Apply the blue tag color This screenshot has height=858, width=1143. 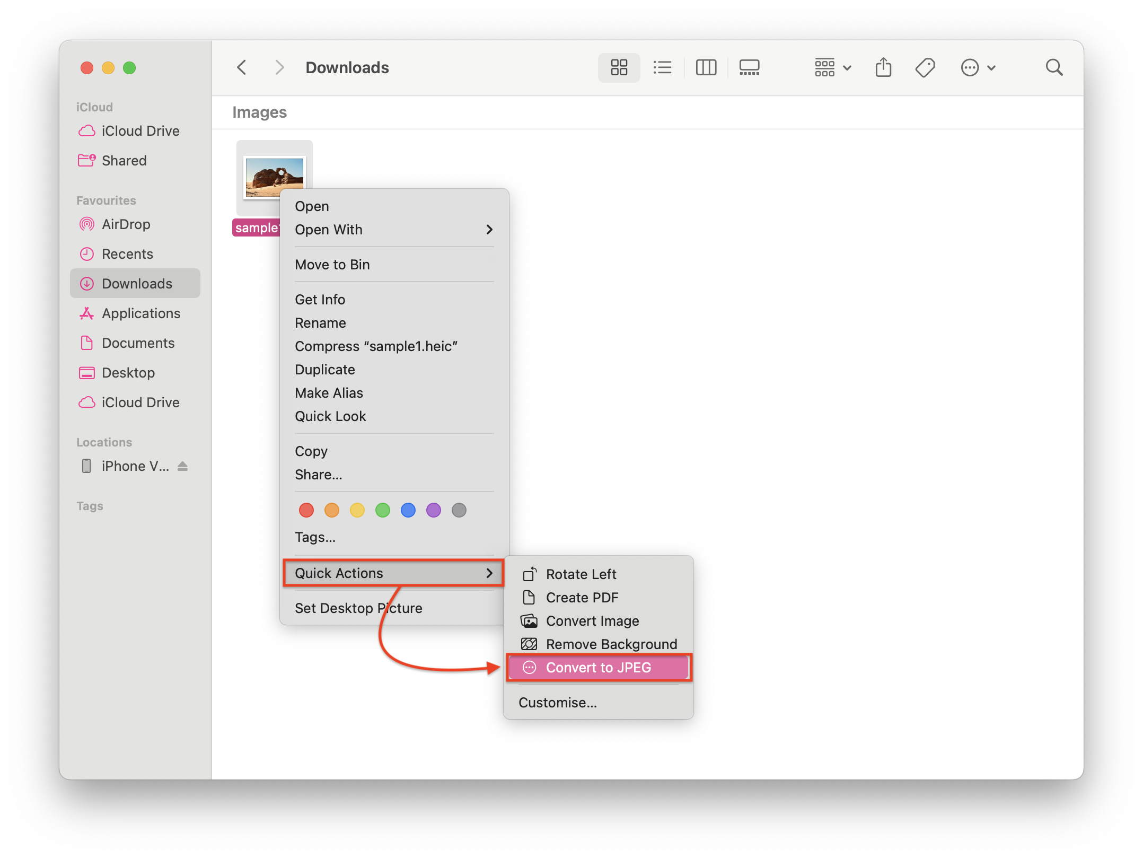point(408,510)
